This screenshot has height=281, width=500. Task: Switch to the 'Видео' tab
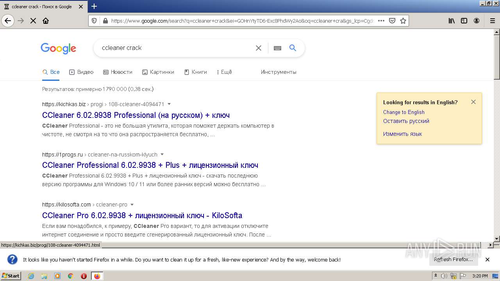[81, 72]
